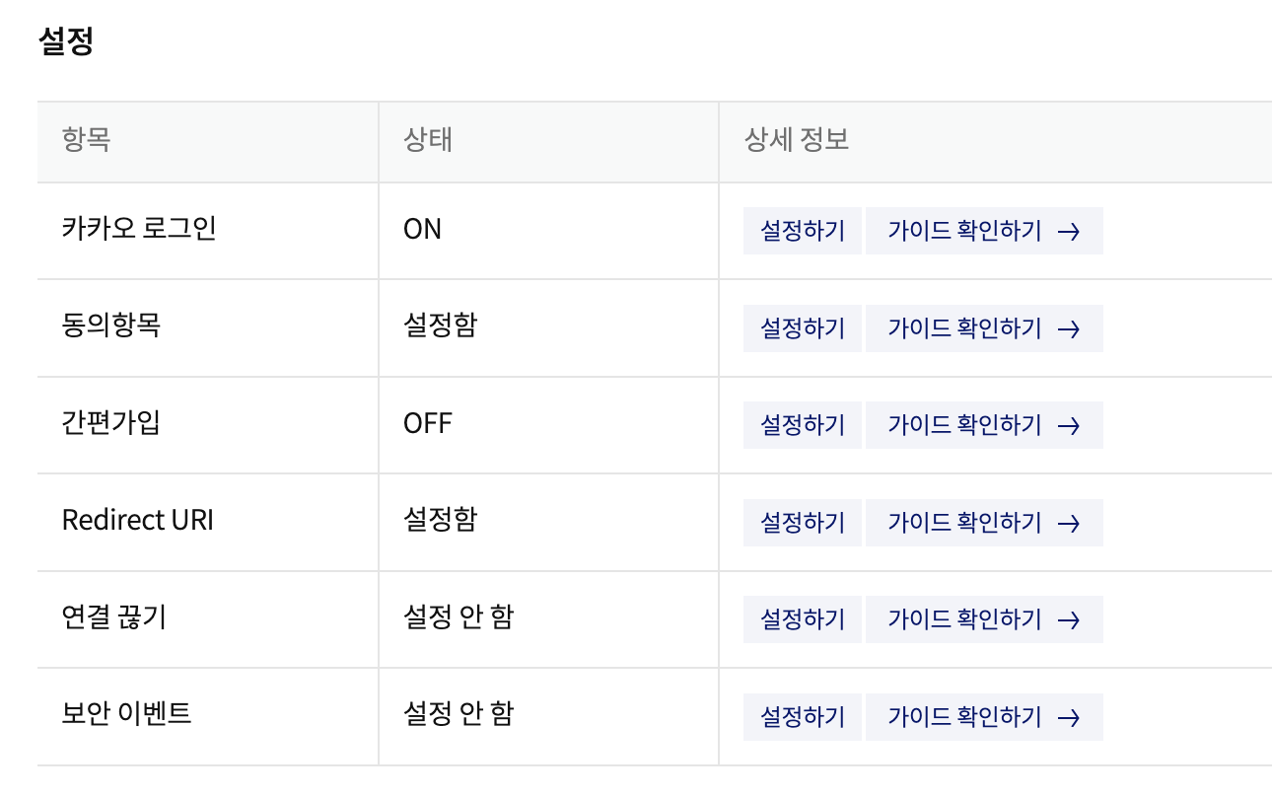Click 설정하기 in the Redirect URI row
The height and width of the screenshot is (797, 1272).
[802, 522]
